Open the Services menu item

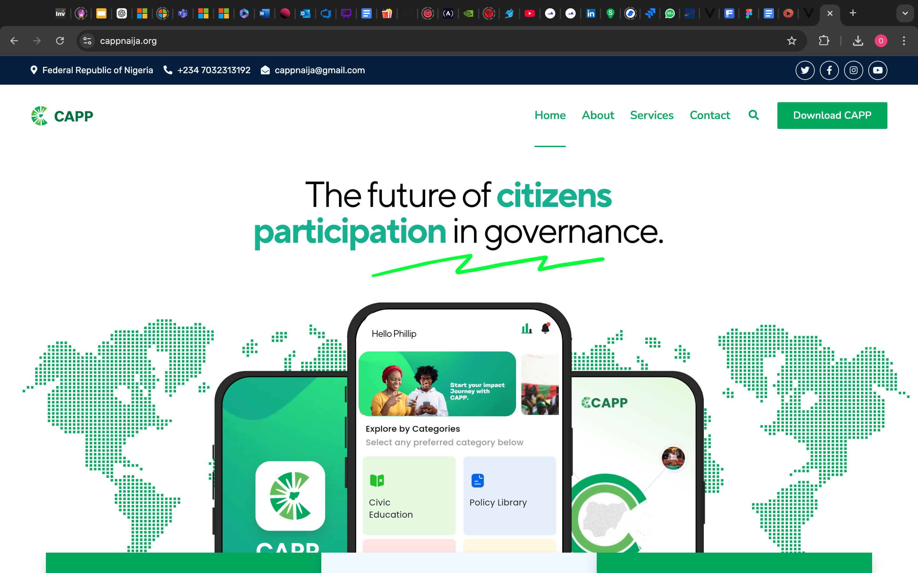coord(652,115)
